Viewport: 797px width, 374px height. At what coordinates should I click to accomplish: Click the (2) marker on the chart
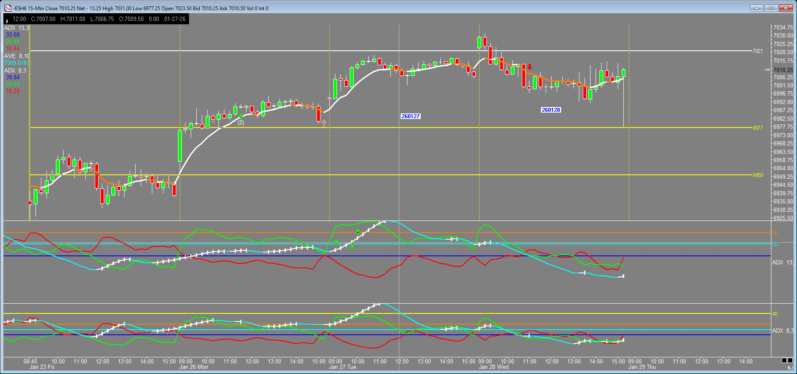(241, 123)
